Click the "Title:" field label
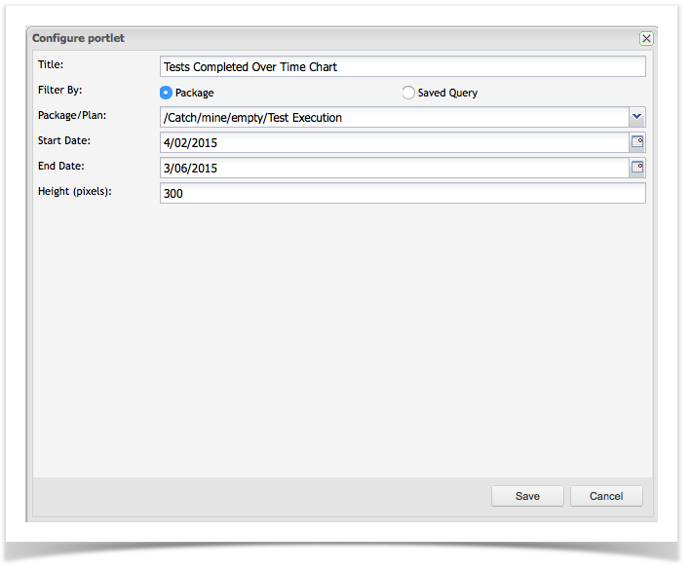691x570 pixels. pos(49,65)
